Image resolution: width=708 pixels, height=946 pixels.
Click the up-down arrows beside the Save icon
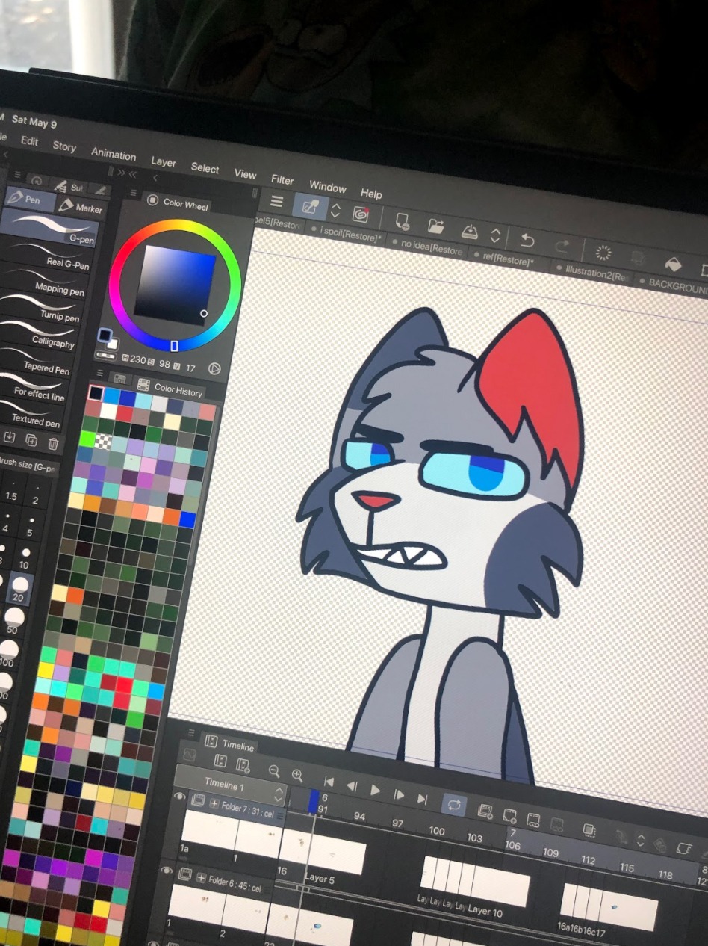point(494,235)
